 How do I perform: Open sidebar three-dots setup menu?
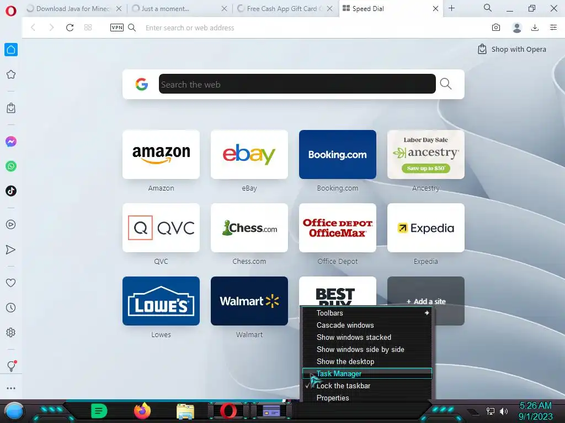click(x=11, y=388)
